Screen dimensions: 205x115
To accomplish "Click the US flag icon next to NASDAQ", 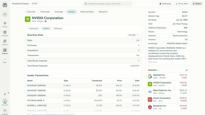I will pos(46,21).
